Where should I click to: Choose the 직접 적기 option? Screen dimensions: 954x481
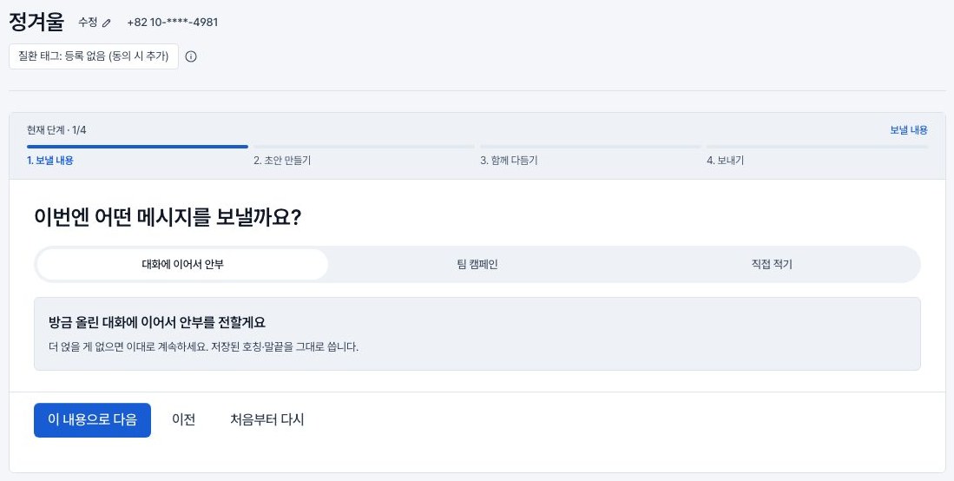(x=772, y=265)
